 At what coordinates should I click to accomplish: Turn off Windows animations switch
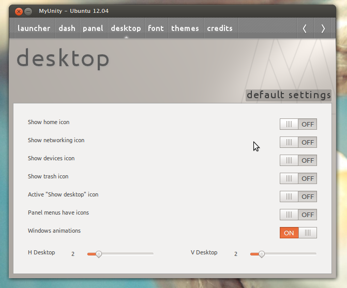(298, 233)
